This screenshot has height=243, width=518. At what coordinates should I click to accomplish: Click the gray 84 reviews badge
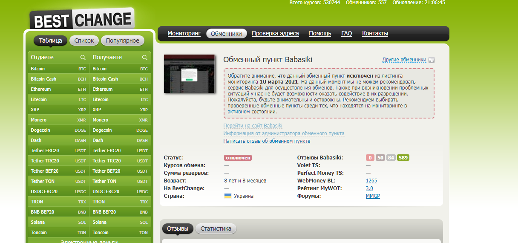[391, 158]
